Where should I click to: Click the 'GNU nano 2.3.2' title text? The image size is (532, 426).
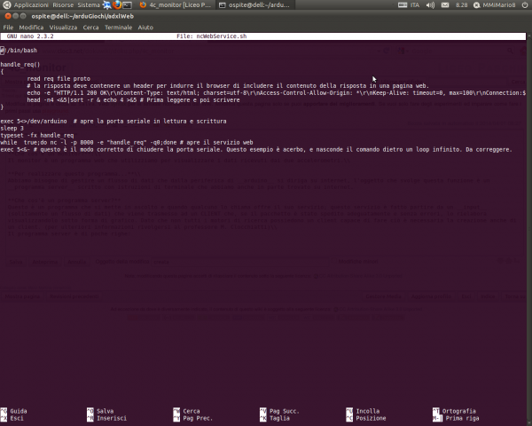(x=30, y=36)
